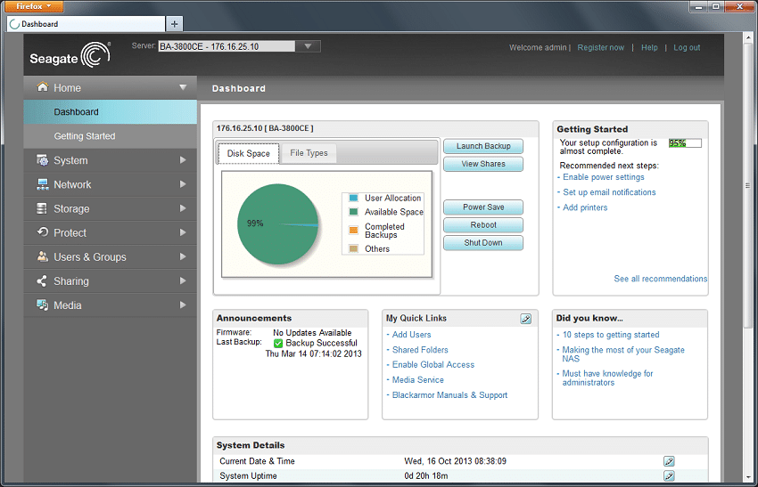Open Enable power settings link
The image size is (758, 487).
pos(604,177)
